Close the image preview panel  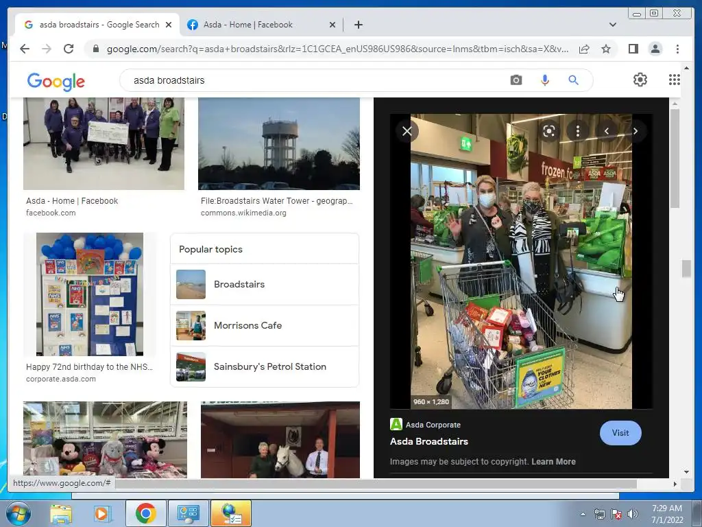coord(407,131)
